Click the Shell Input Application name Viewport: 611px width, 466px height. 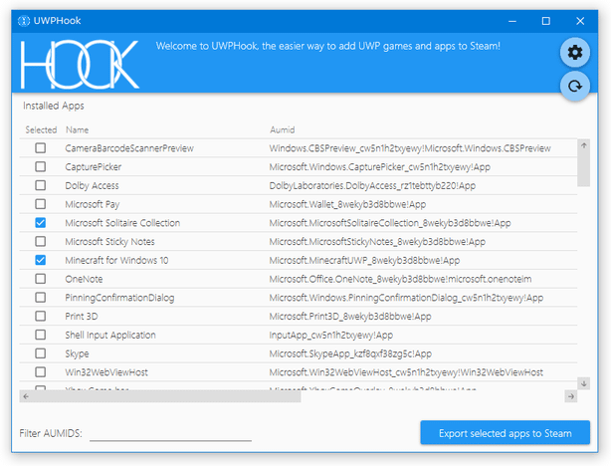click(110, 335)
